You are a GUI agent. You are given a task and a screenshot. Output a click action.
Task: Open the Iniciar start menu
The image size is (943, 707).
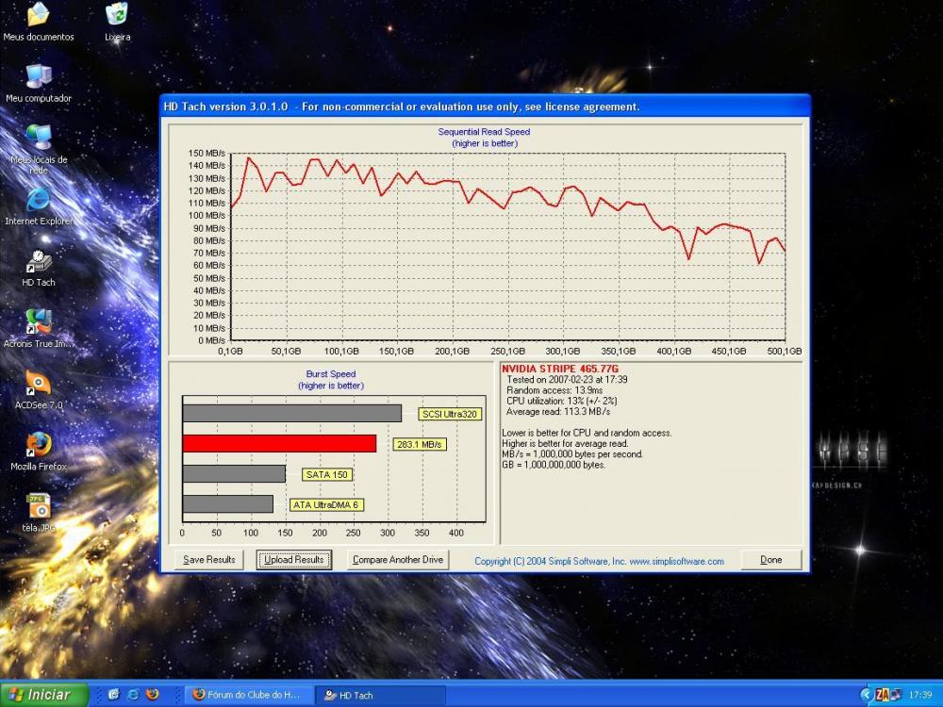[x=44, y=695]
